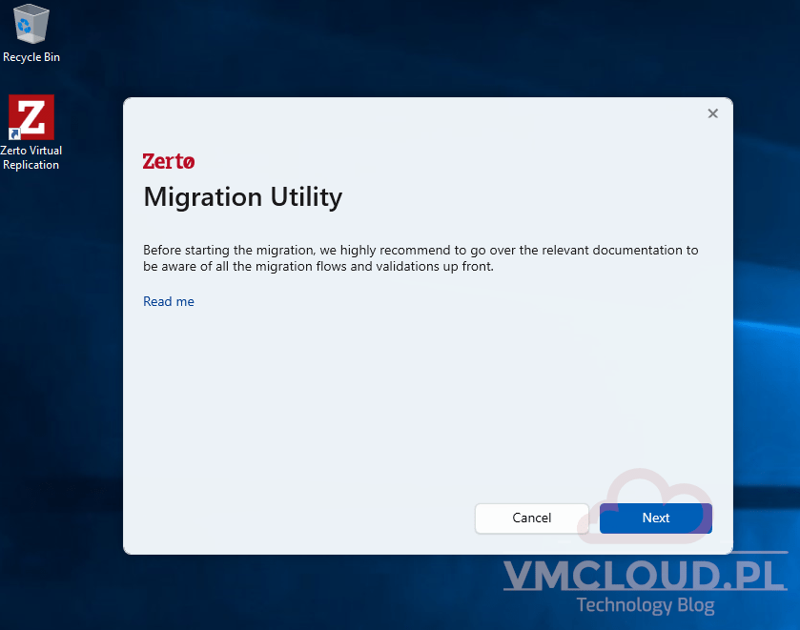Click the shortcut arrow overlay on Zerto icon
The width and height of the screenshot is (800, 630).
coord(15,133)
